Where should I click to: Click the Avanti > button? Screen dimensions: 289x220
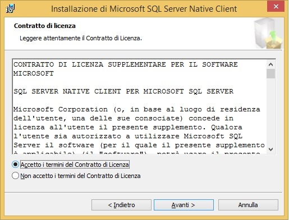pyautogui.click(x=184, y=205)
